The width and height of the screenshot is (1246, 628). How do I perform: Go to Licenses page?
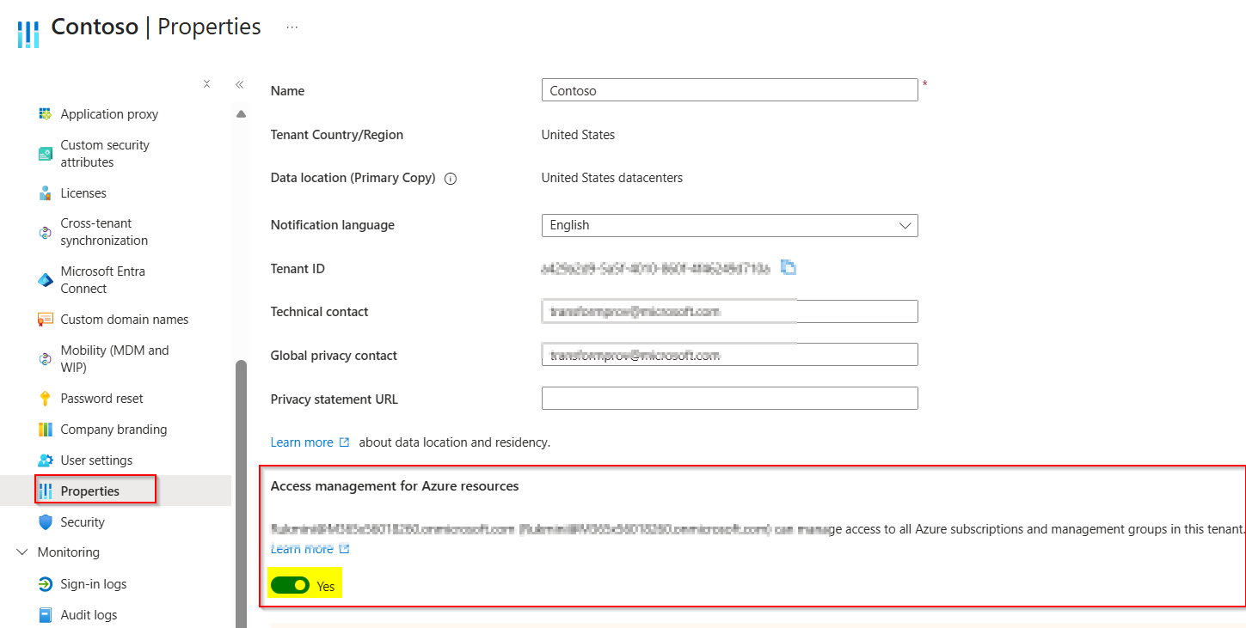(83, 193)
